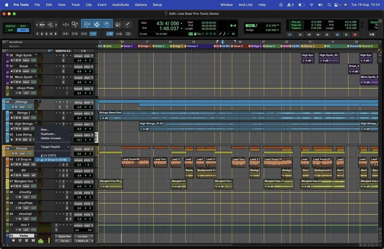
Task: Select the Trim tool
Action: pos(87,24)
